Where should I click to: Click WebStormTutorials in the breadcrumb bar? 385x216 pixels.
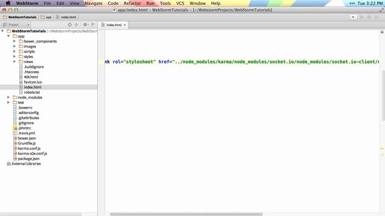[20, 17]
